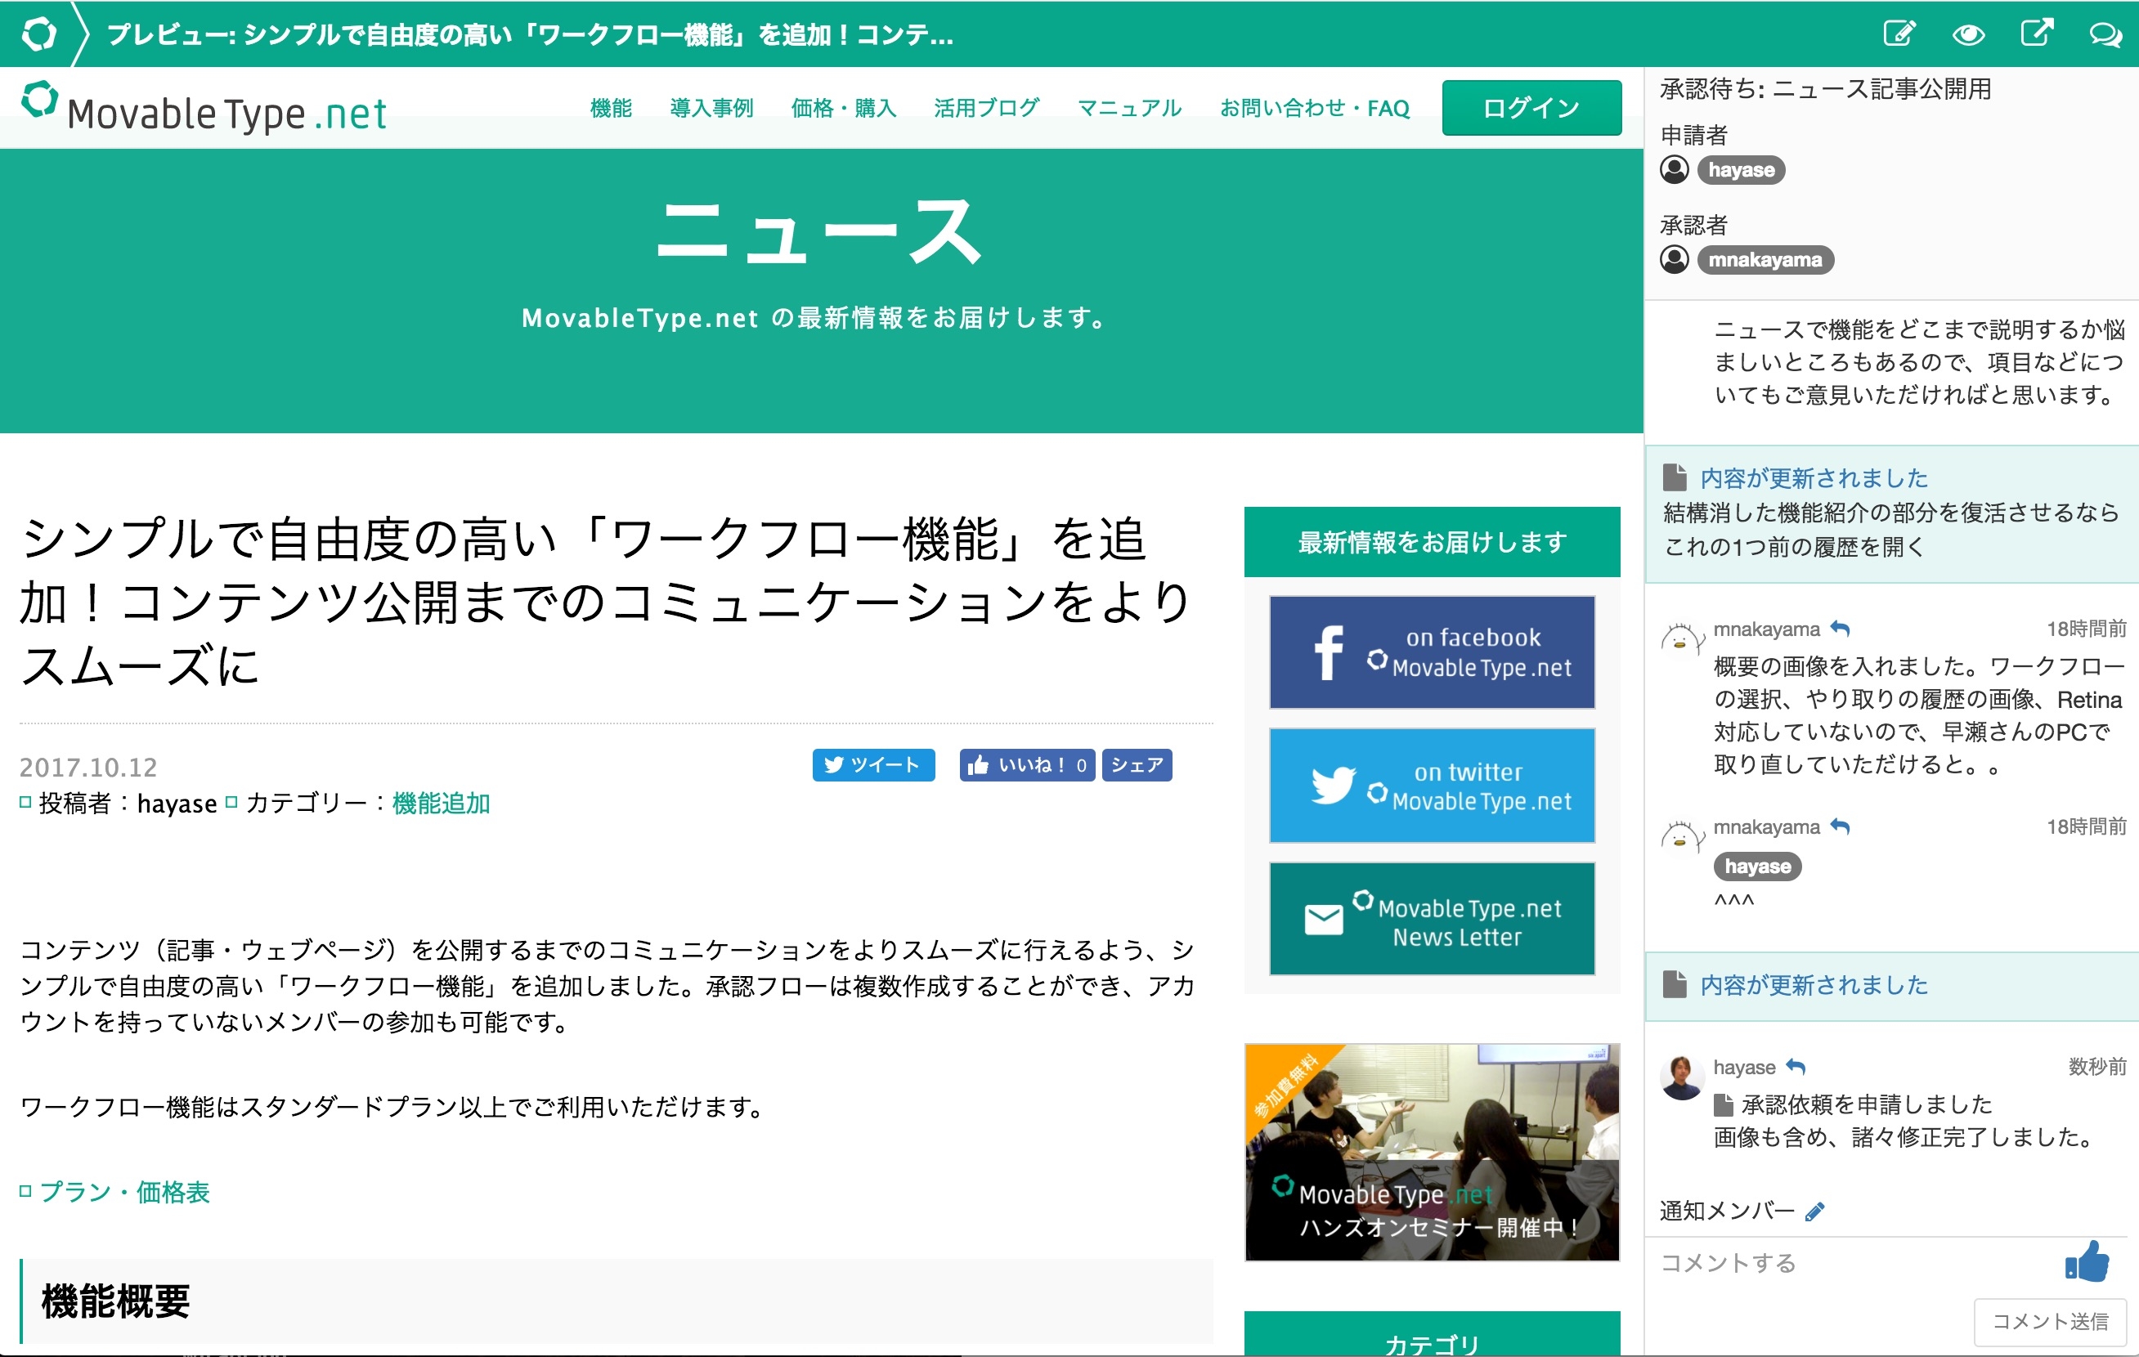Screen dimensions: 2139x1357
Task: Click mnakayama's bird avatar on 概要の画像 comment
Action: point(1682,639)
